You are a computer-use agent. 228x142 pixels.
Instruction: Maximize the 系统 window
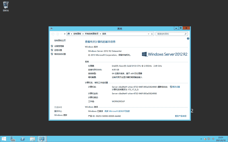pos(181,28)
